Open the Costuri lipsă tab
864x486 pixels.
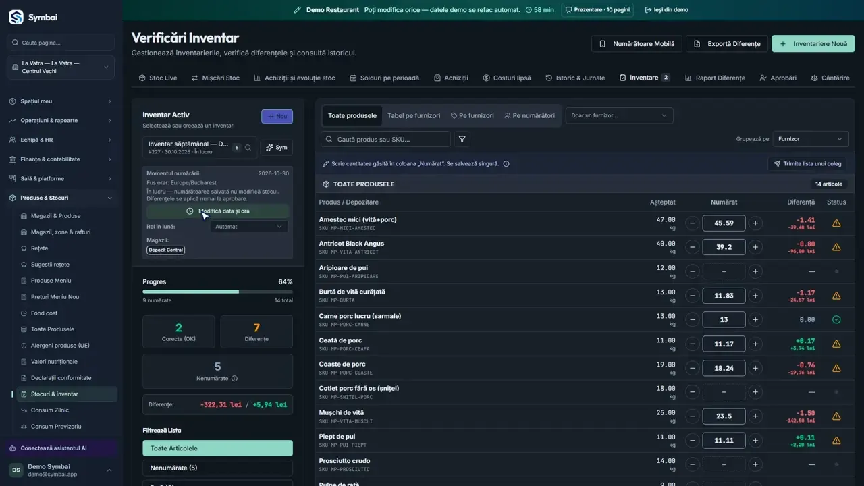pyautogui.click(x=507, y=78)
